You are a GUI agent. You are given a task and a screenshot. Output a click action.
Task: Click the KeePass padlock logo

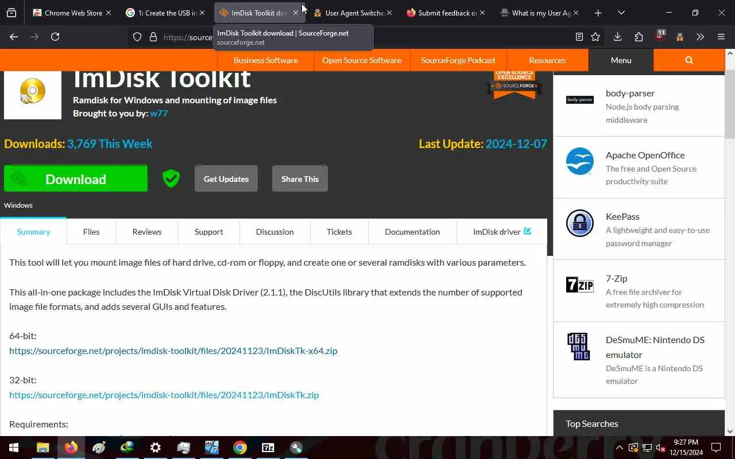pos(579,223)
